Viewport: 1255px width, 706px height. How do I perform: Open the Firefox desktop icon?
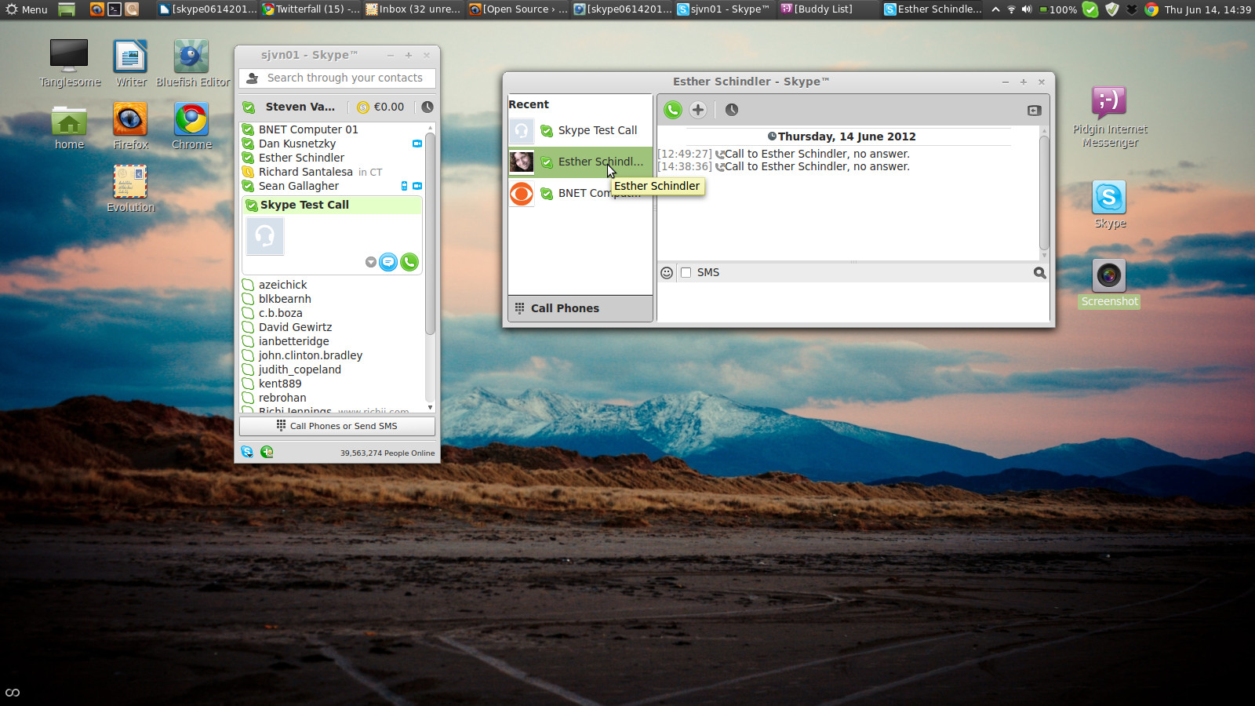[x=130, y=127]
